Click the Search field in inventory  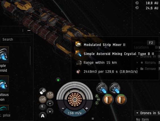pyautogui.click(x=16, y=39)
